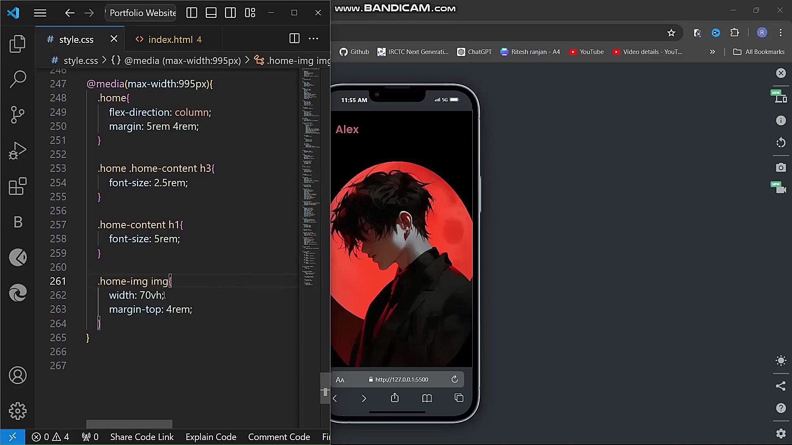This screenshot has width=792, height=445.
Task: Click the .home-img img breadcrumb
Action: pyautogui.click(x=293, y=61)
